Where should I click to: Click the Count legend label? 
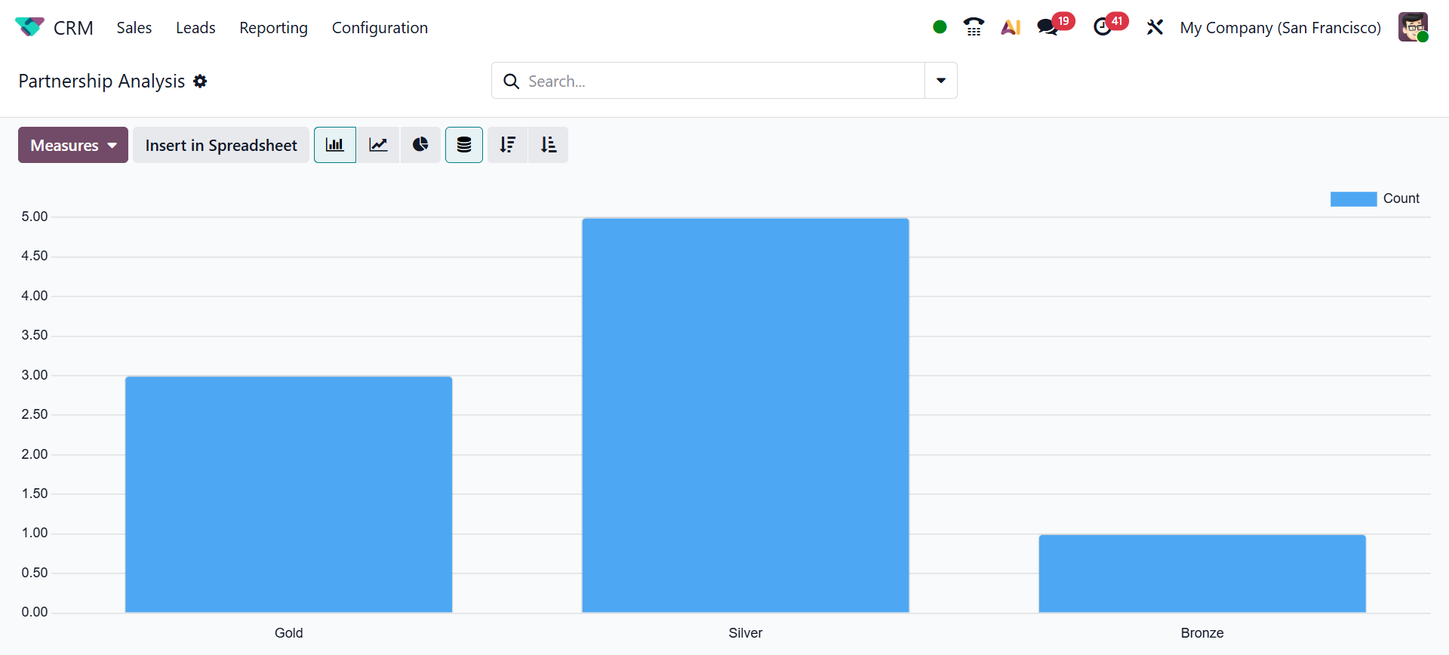1401,198
